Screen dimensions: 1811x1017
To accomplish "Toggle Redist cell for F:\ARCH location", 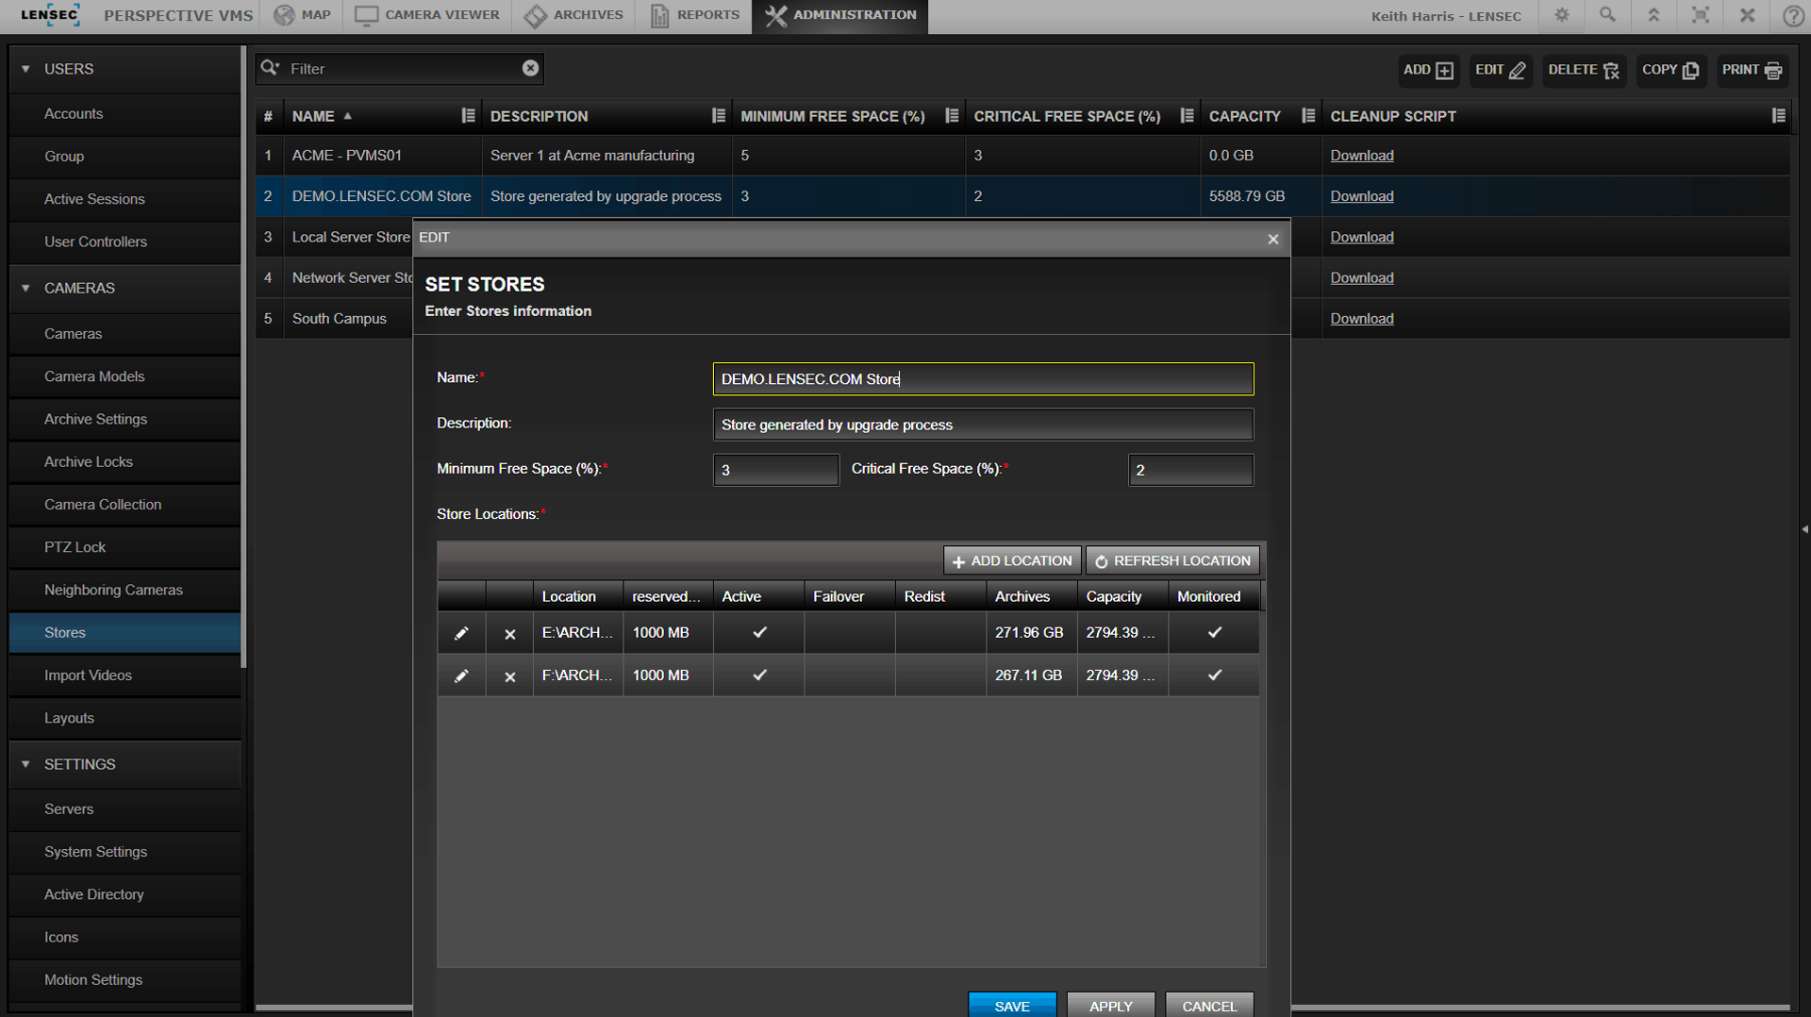I will pos(941,675).
